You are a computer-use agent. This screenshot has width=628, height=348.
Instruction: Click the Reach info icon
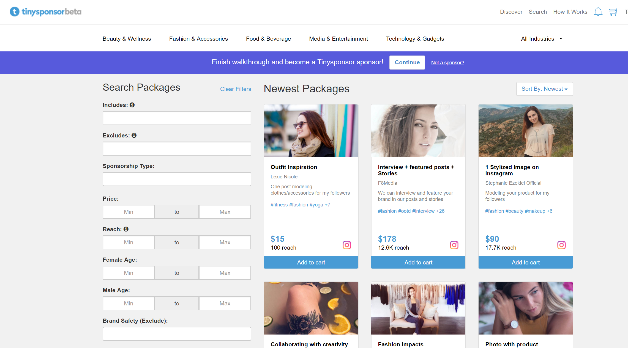126,229
